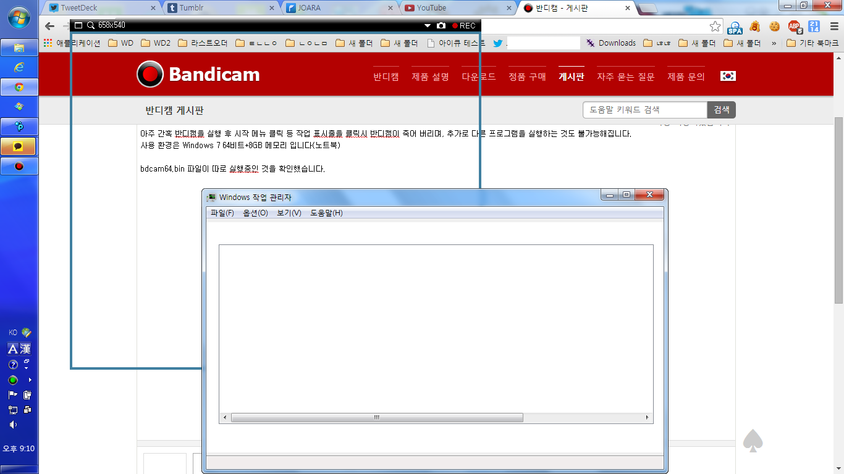The width and height of the screenshot is (844, 474).
Task: Click the browser page vertical scrollbar
Action: [838, 210]
